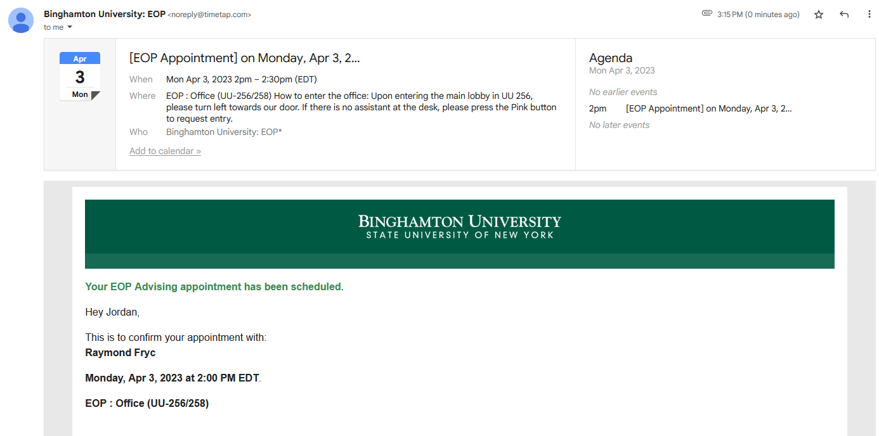Select the 2pm EOP Appointment agenda entry

pyautogui.click(x=708, y=108)
